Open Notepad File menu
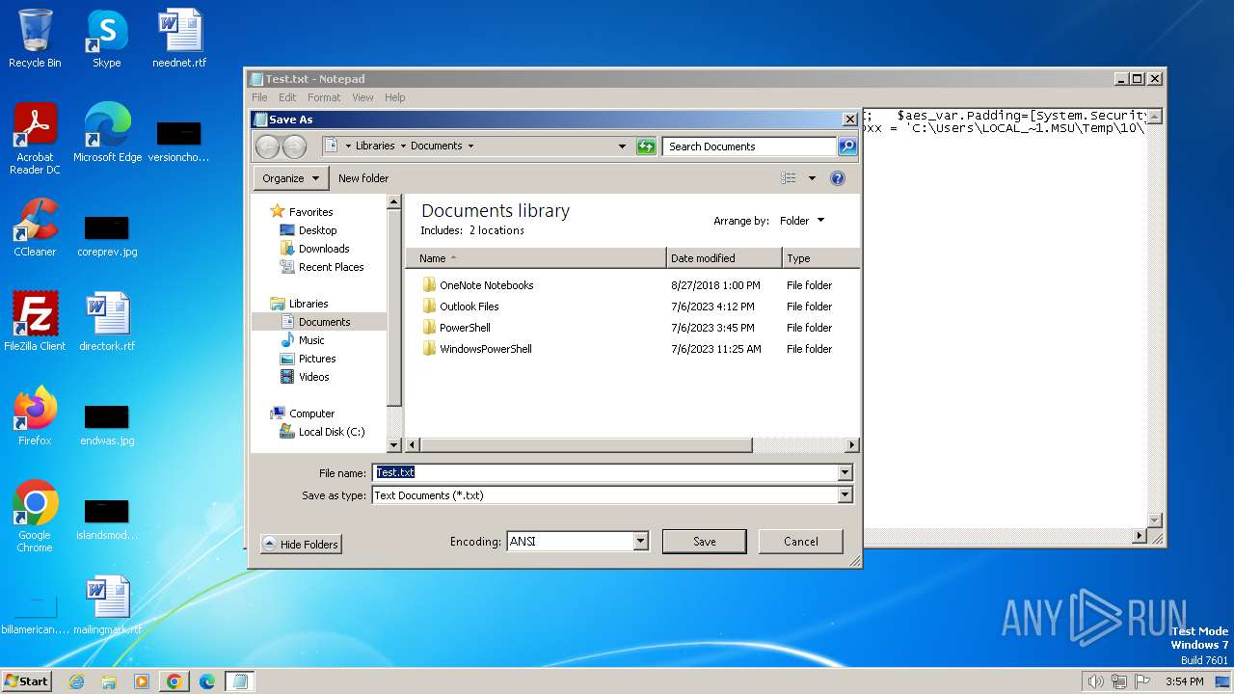The width and height of the screenshot is (1234, 694). [259, 97]
